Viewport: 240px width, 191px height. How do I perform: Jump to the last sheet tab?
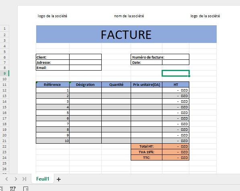(x=25, y=179)
